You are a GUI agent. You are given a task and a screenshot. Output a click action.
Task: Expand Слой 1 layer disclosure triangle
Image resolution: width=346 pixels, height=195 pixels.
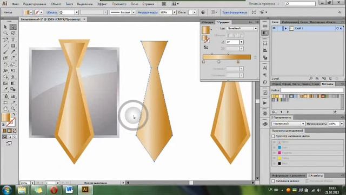pyautogui.click(x=285, y=28)
